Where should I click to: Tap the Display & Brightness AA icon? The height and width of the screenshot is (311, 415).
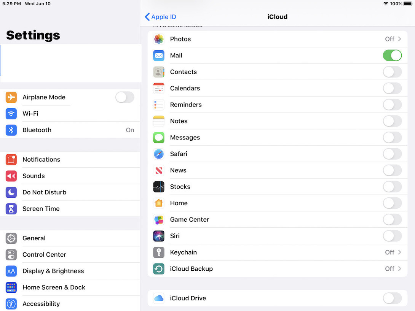[x=11, y=271]
